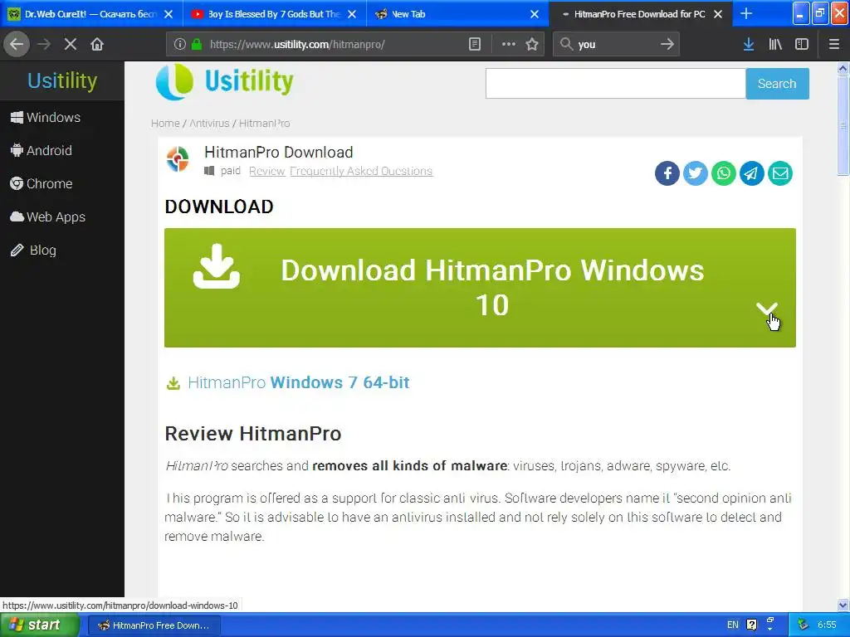
Task: Click the 'DOWNLOAD' heading text
Action: coord(219,207)
